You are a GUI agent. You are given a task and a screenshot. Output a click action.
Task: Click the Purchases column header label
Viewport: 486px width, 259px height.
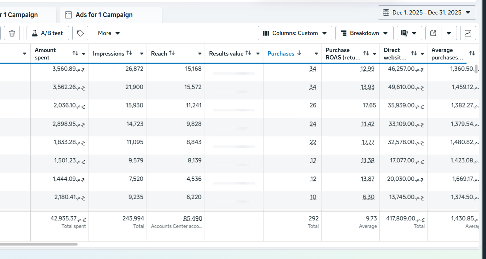pos(281,54)
